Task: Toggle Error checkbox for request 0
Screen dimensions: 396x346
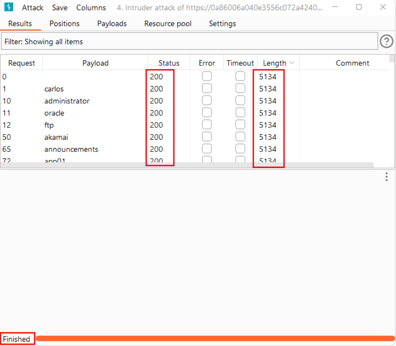Action: [207, 76]
